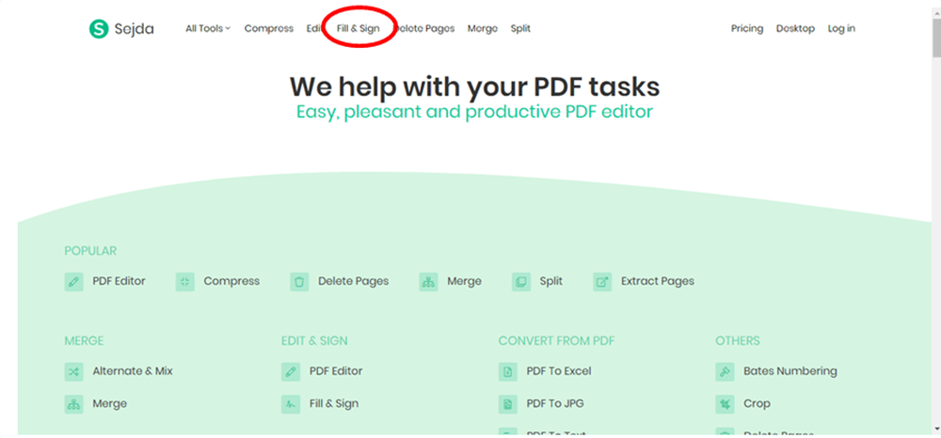Image resolution: width=941 pixels, height=438 pixels.
Task: Click the Bates Numbering icon
Action: tap(726, 371)
